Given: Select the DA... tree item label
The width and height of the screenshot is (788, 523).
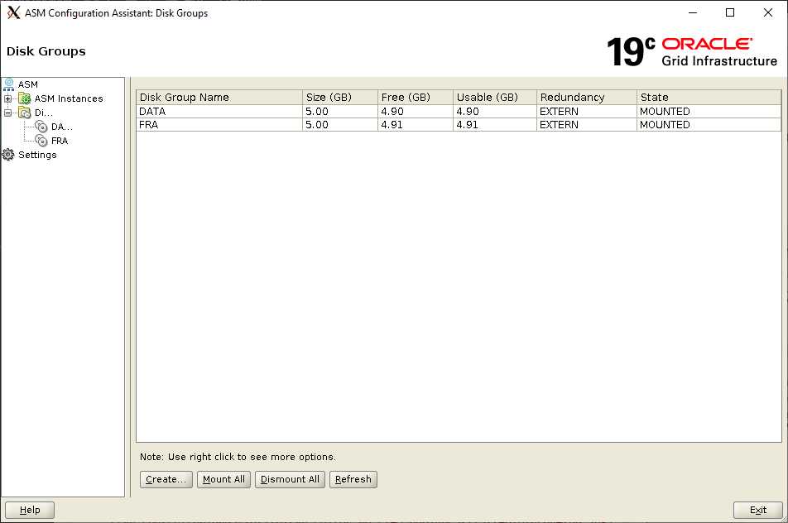Looking at the screenshot, I should point(62,127).
